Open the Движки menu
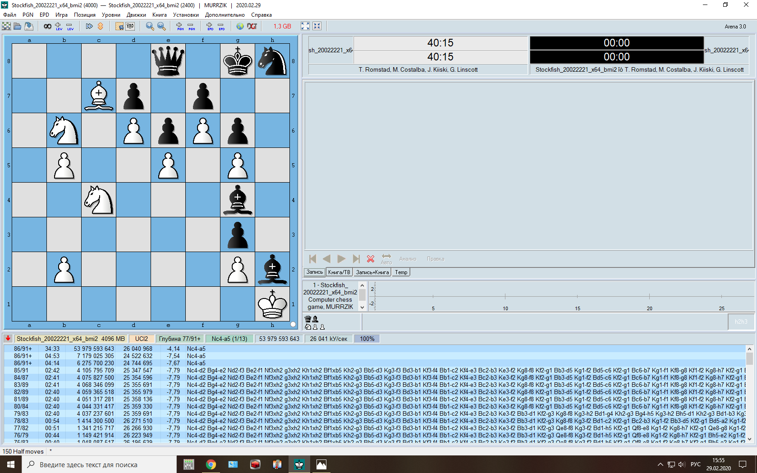 click(136, 15)
